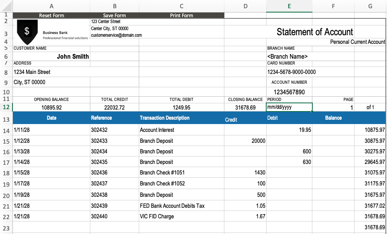The image size is (387, 234).
Task: Select reference 302432
Action: click(x=115, y=130)
